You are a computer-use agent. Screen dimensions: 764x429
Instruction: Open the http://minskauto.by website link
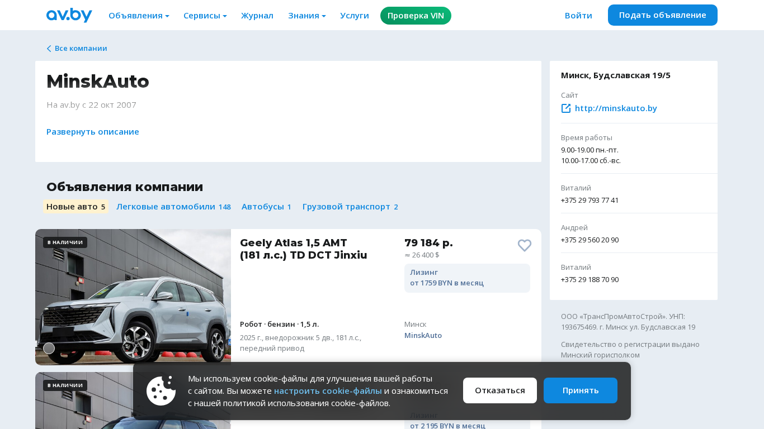[616, 108]
